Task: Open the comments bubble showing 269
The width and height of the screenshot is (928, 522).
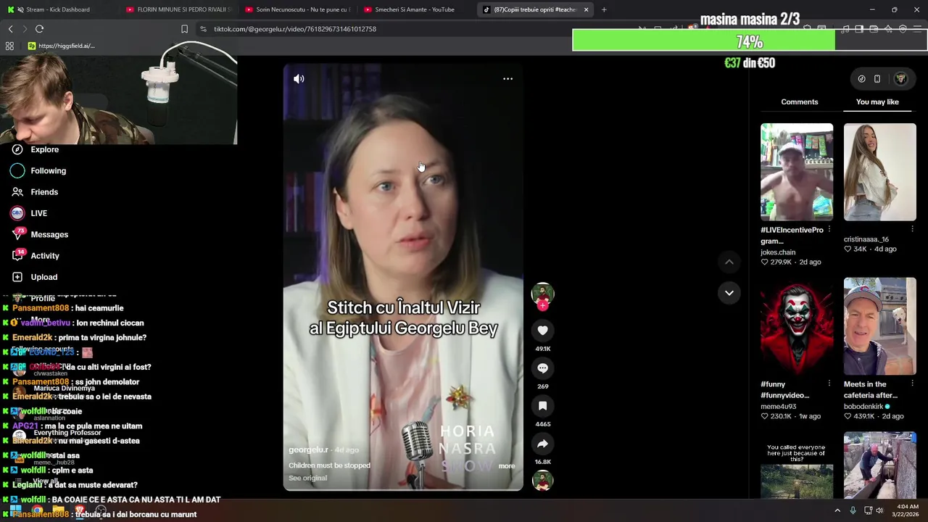Action: 542,368
